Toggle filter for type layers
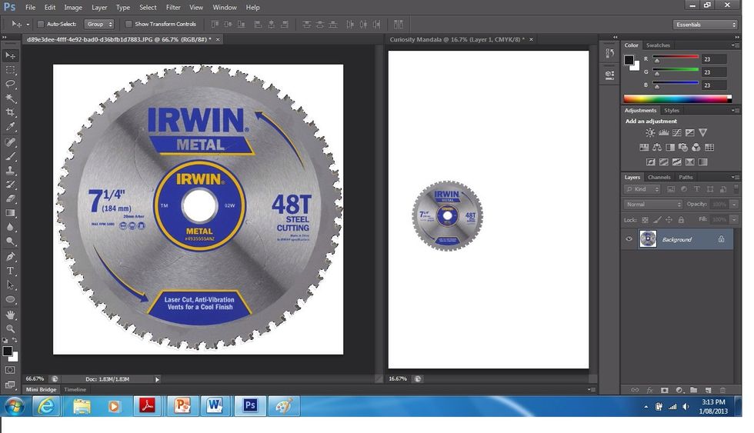The image size is (754, 433). point(697,189)
